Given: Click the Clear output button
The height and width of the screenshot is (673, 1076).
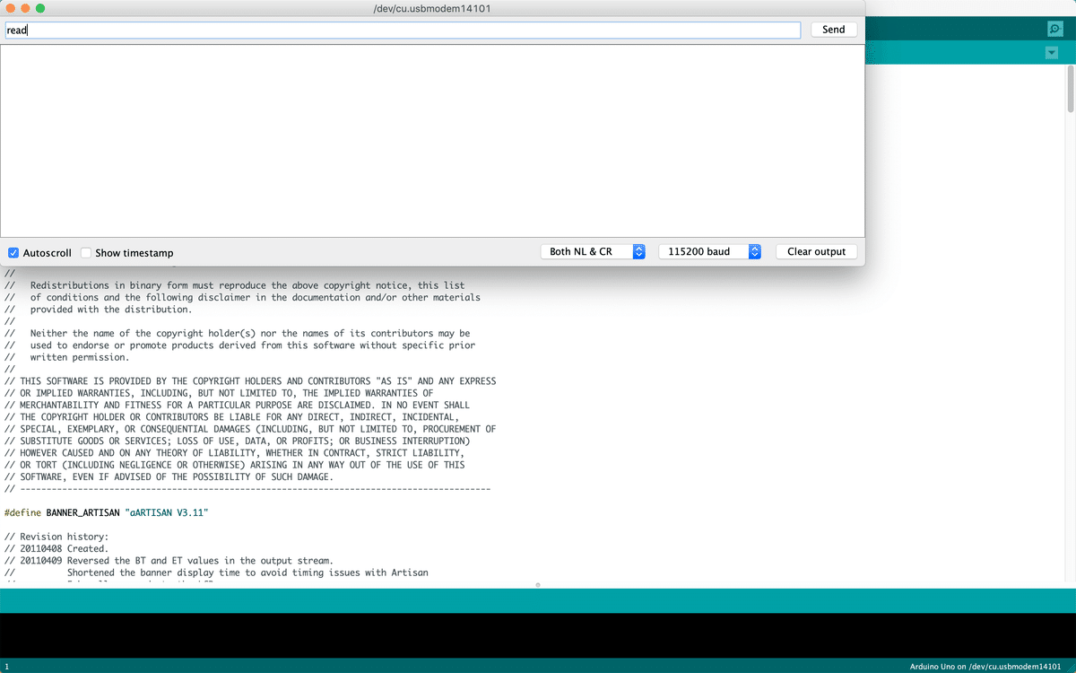Looking at the screenshot, I should [x=816, y=252].
